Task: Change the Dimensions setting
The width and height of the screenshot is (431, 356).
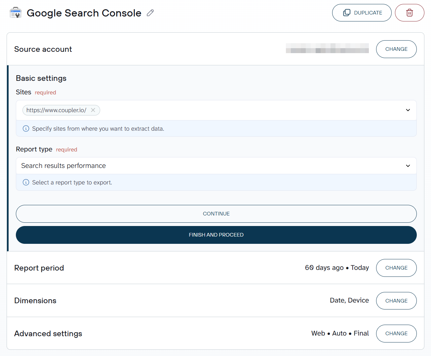Action: 396,301
